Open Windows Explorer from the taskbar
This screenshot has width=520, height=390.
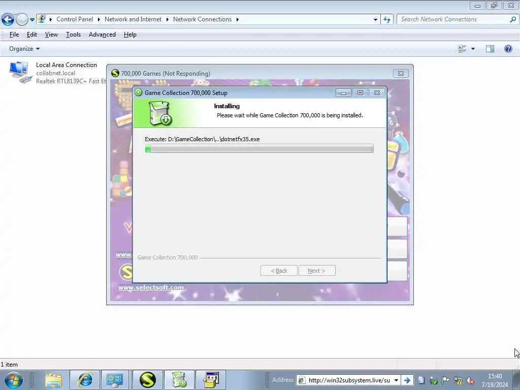[53, 380]
